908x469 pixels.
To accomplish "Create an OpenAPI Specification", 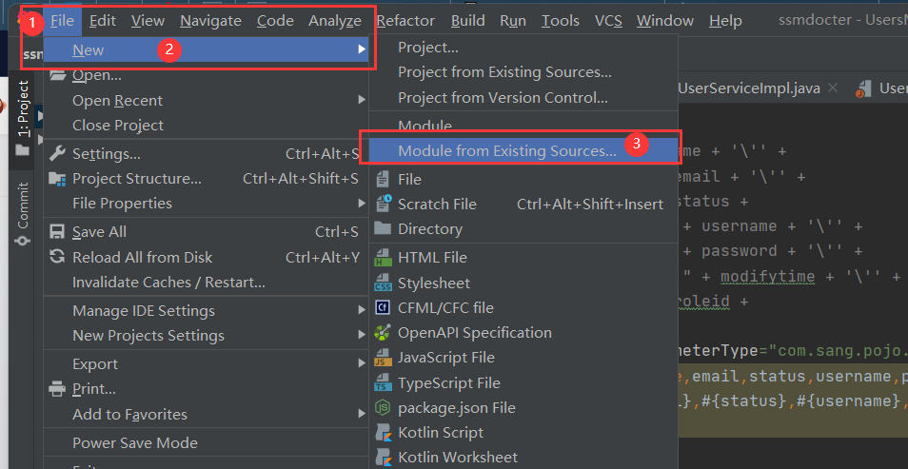I will (523, 333).
